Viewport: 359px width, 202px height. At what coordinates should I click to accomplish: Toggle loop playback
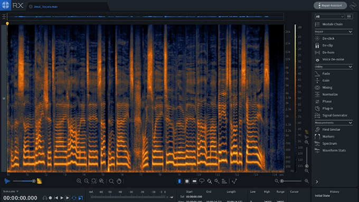pyautogui.click(x=74, y=198)
